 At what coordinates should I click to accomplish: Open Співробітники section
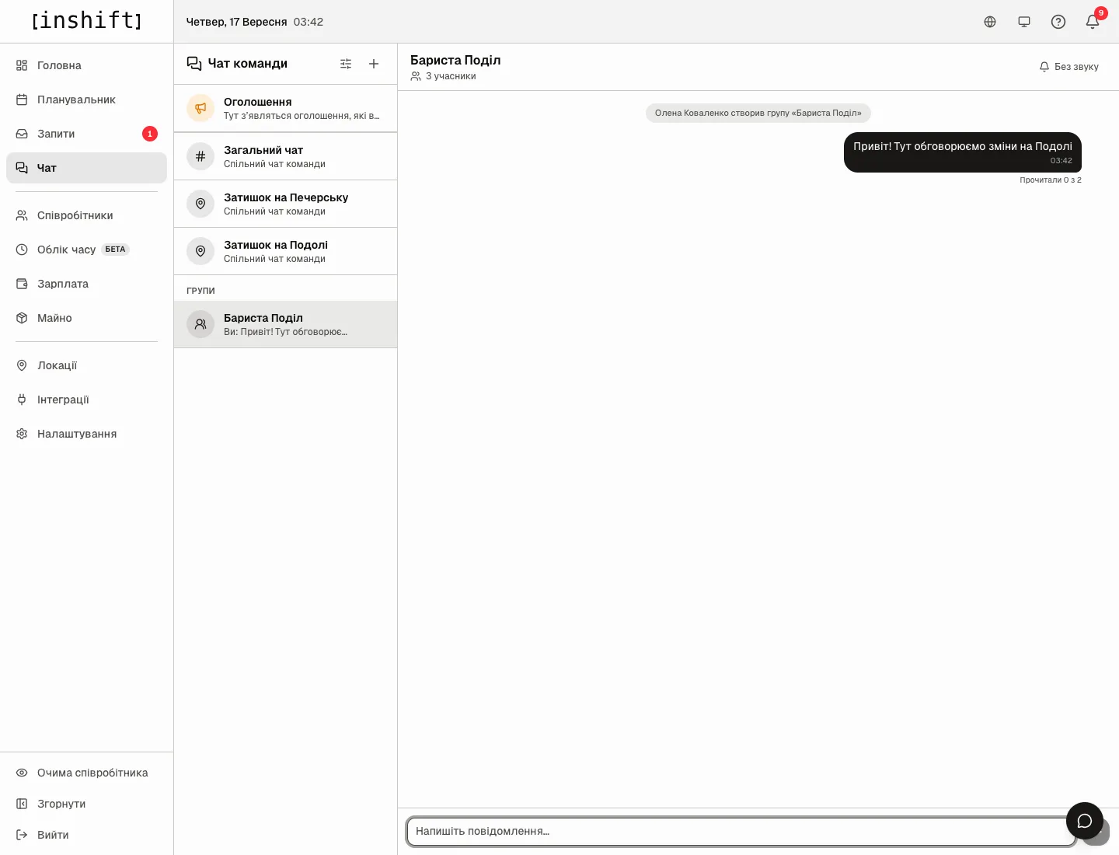point(86,215)
